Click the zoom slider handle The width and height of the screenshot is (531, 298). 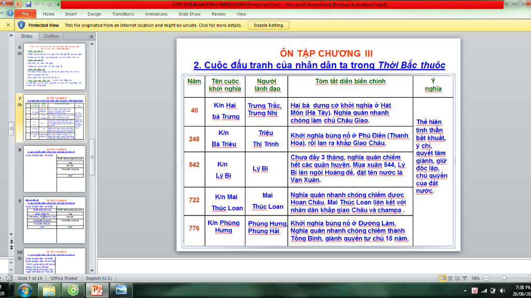(x=504, y=278)
